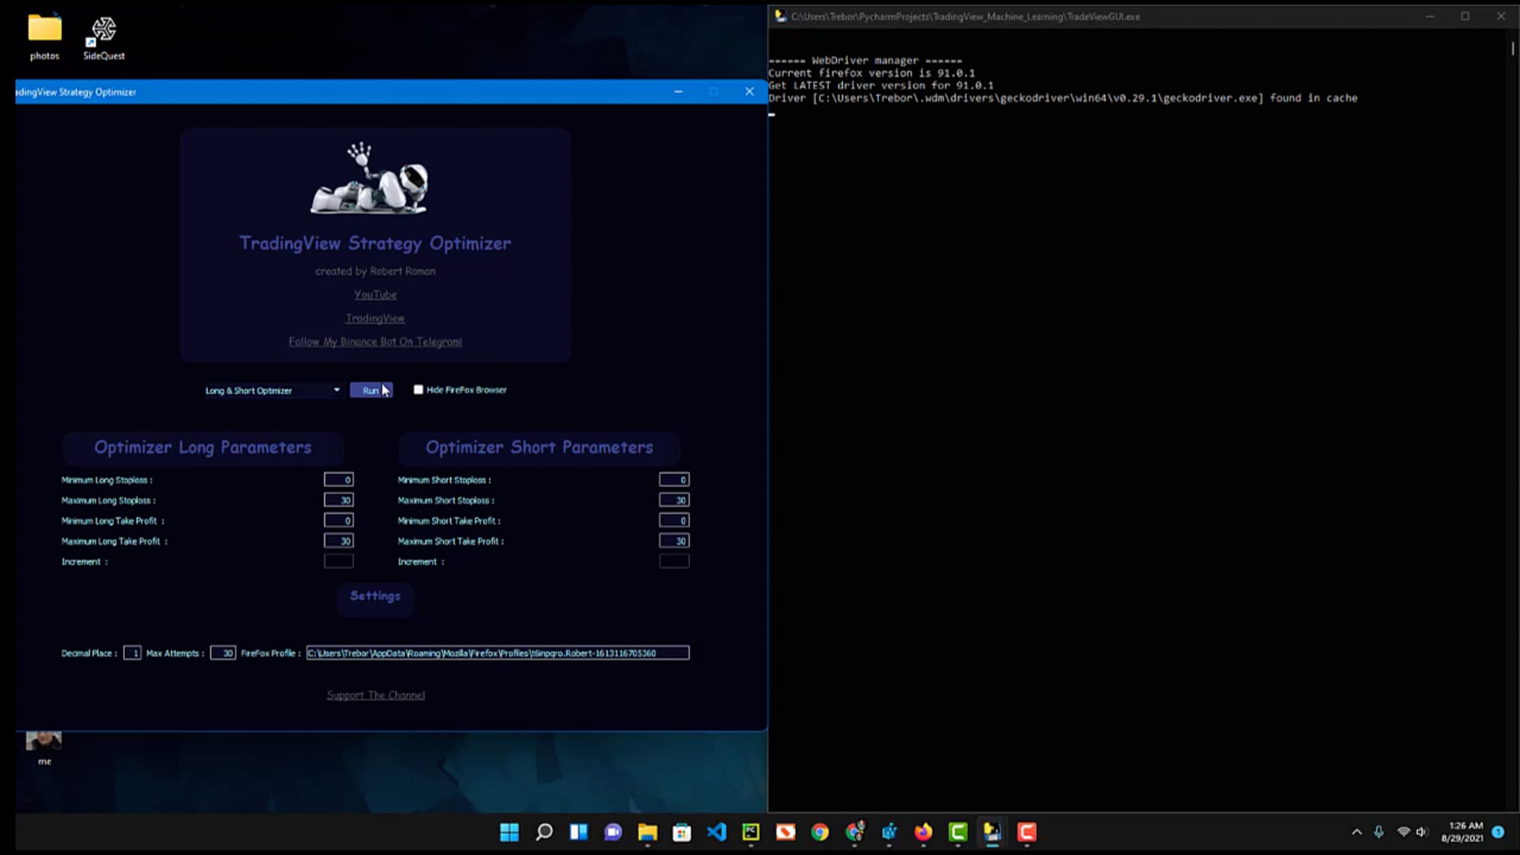This screenshot has height=855, width=1520.
Task: Click into the FireFox Profile path field
Action: pyautogui.click(x=498, y=652)
